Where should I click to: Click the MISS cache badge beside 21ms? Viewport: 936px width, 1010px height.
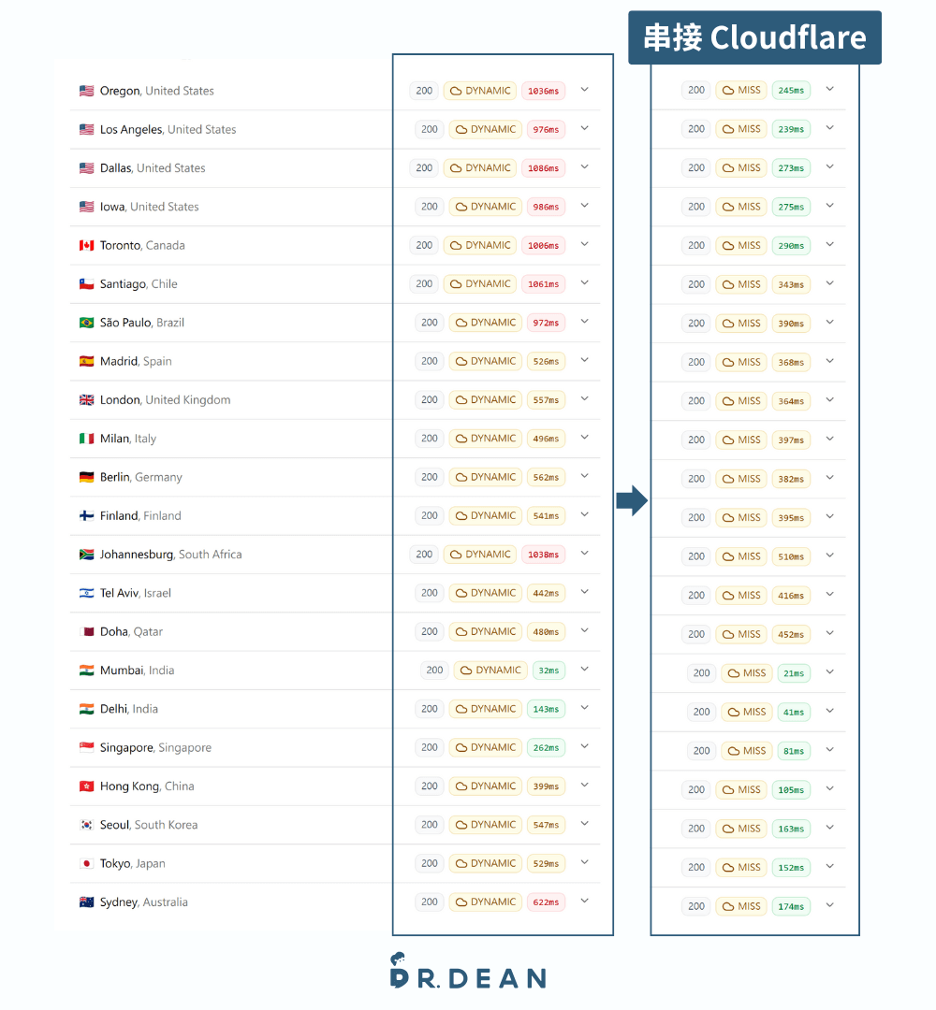(x=746, y=673)
